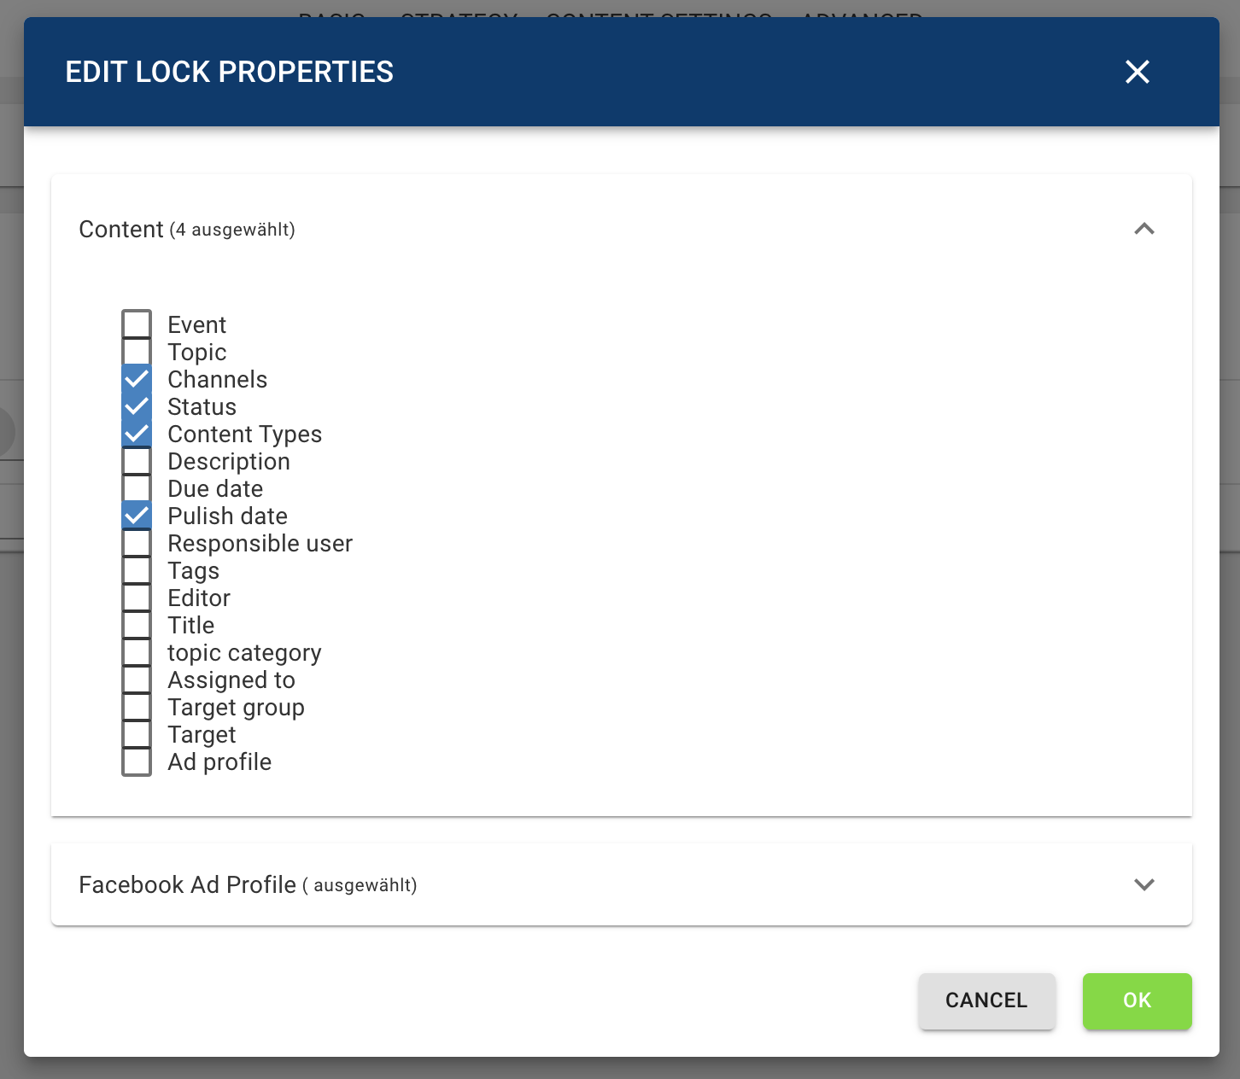Check the Ad profile checkbox
Screen dimensions: 1240x1079
pyautogui.click(x=137, y=761)
